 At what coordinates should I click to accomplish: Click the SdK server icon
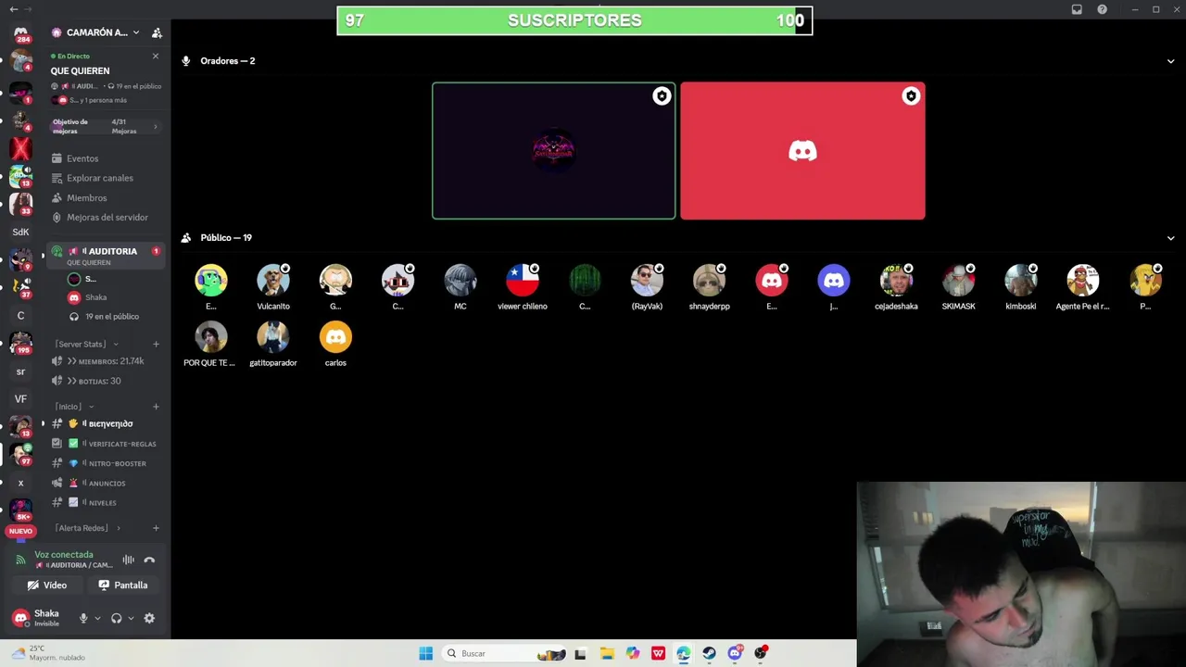pos(20,233)
